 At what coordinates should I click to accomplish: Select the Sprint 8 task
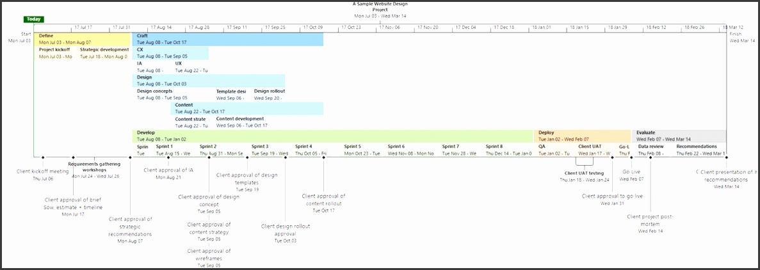(509, 150)
